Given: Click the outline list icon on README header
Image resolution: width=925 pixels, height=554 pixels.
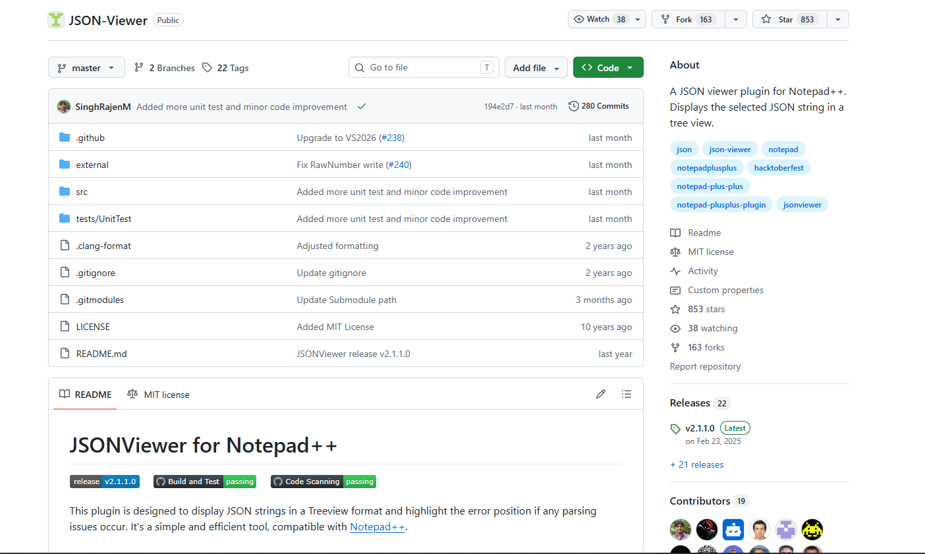Looking at the screenshot, I should tap(627, 393).
